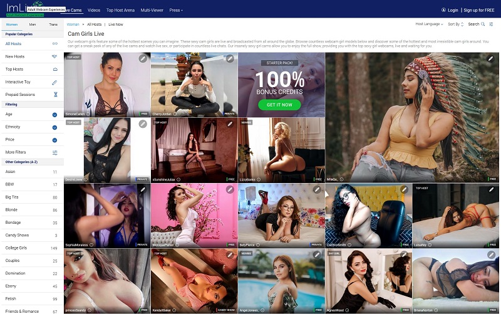The width and height of the screenshot is (501, 314).
Task: Open the Multi-Viewer menu item
Action: click(152, 10)
